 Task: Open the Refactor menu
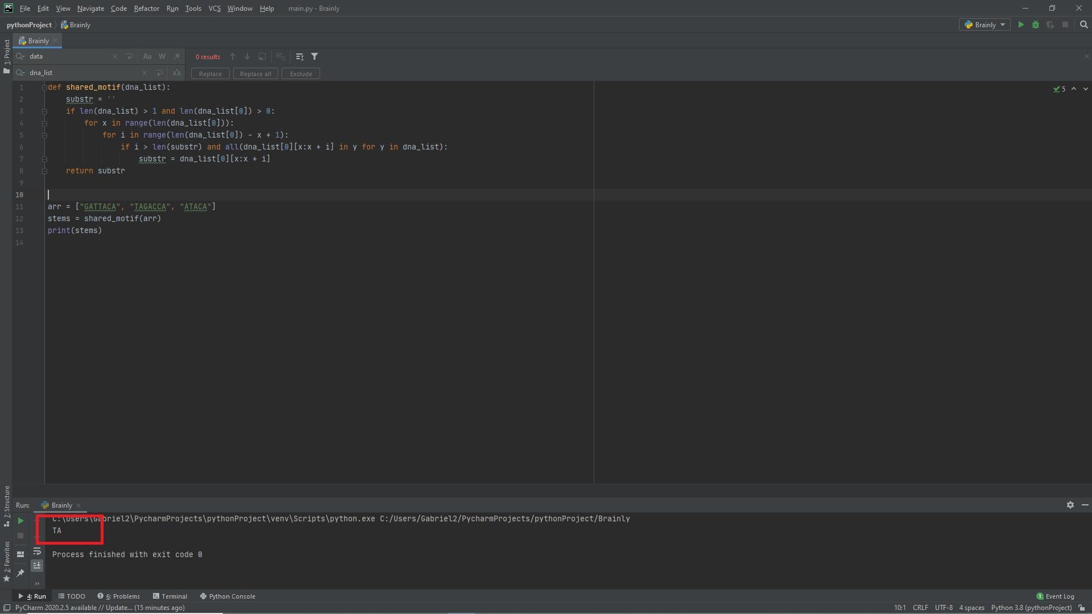[146, 9]
